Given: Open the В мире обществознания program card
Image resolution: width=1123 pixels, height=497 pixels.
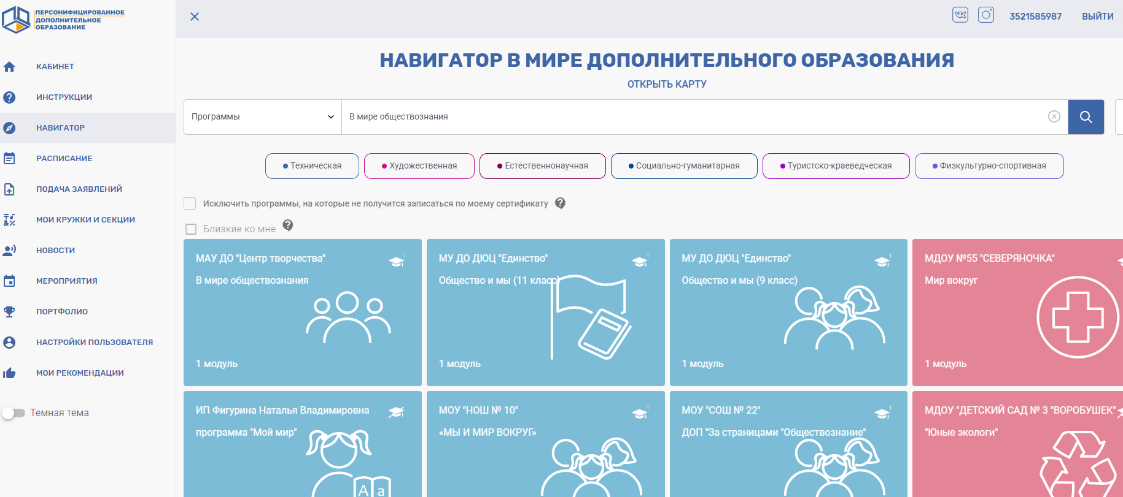Looking at the screenshot, I should (303, 313).
